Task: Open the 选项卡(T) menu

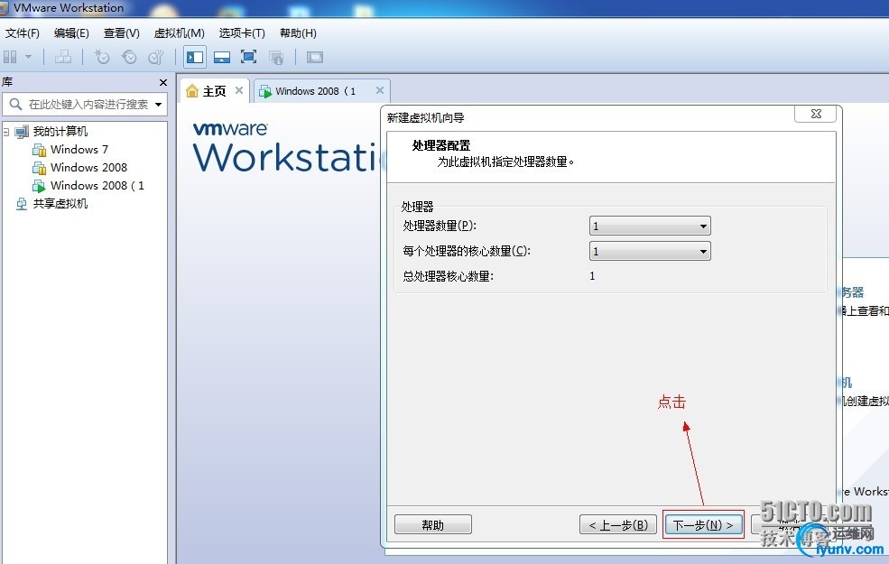Action: click(242, 32)
